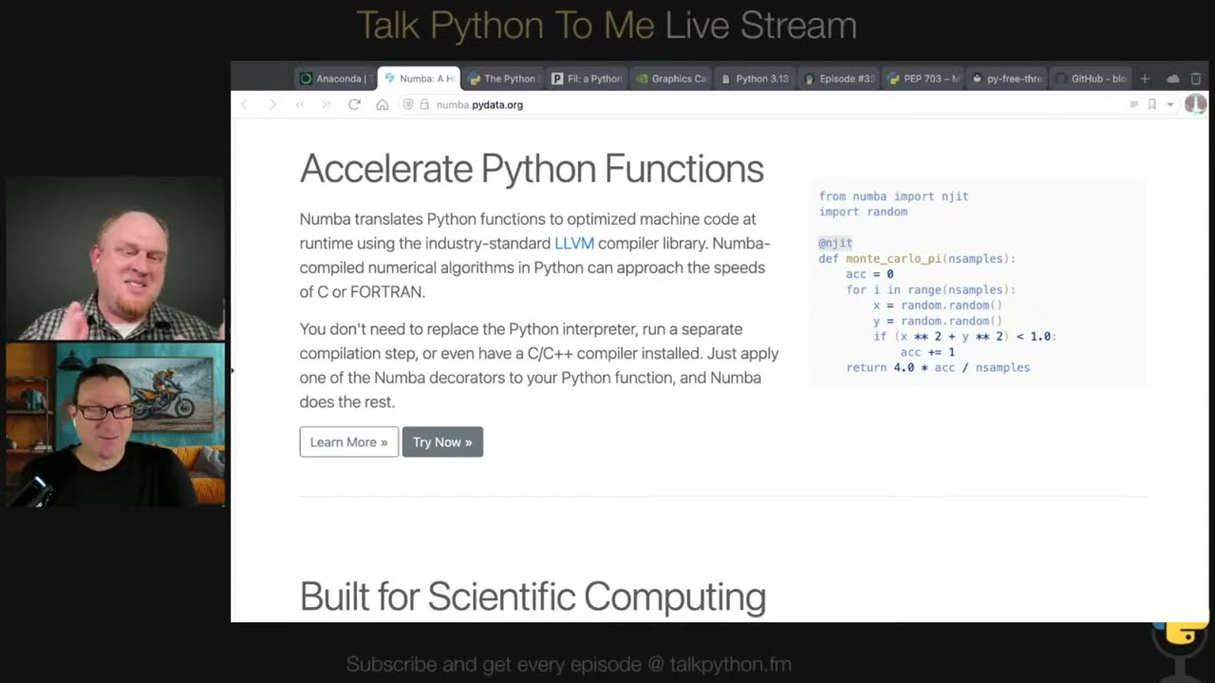Open the GitHub tab
Viewport: 1215px width, 683px height.
tap(1092, 79)
